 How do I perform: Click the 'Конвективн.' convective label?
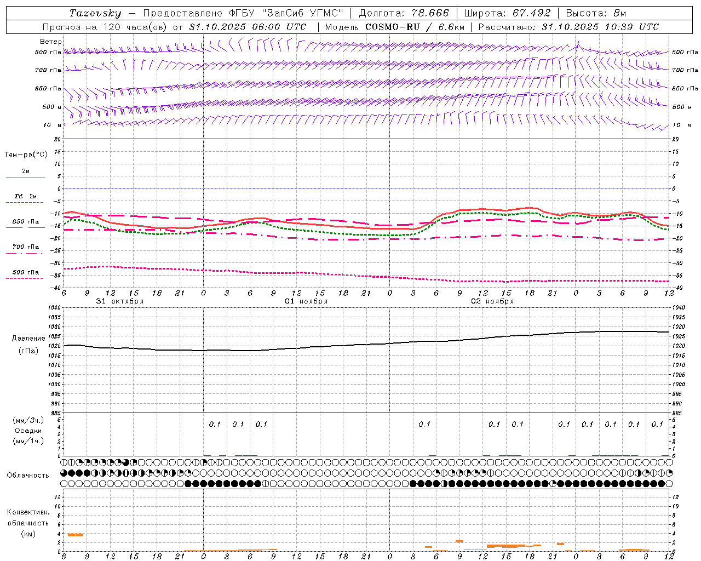28,512
